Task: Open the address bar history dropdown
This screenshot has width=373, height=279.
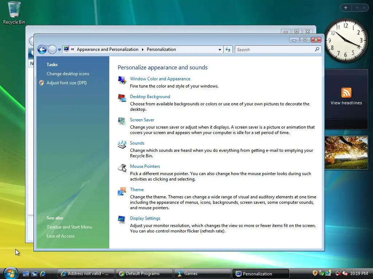Action: (x=220, y=49)
